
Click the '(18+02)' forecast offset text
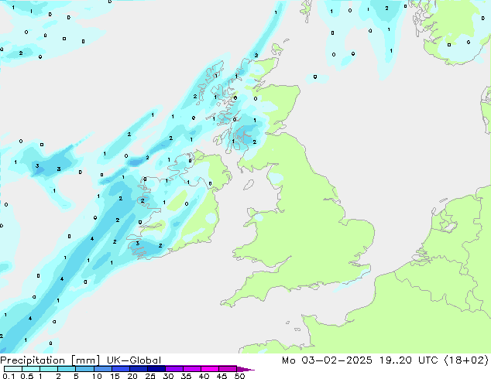click(466, 360)
